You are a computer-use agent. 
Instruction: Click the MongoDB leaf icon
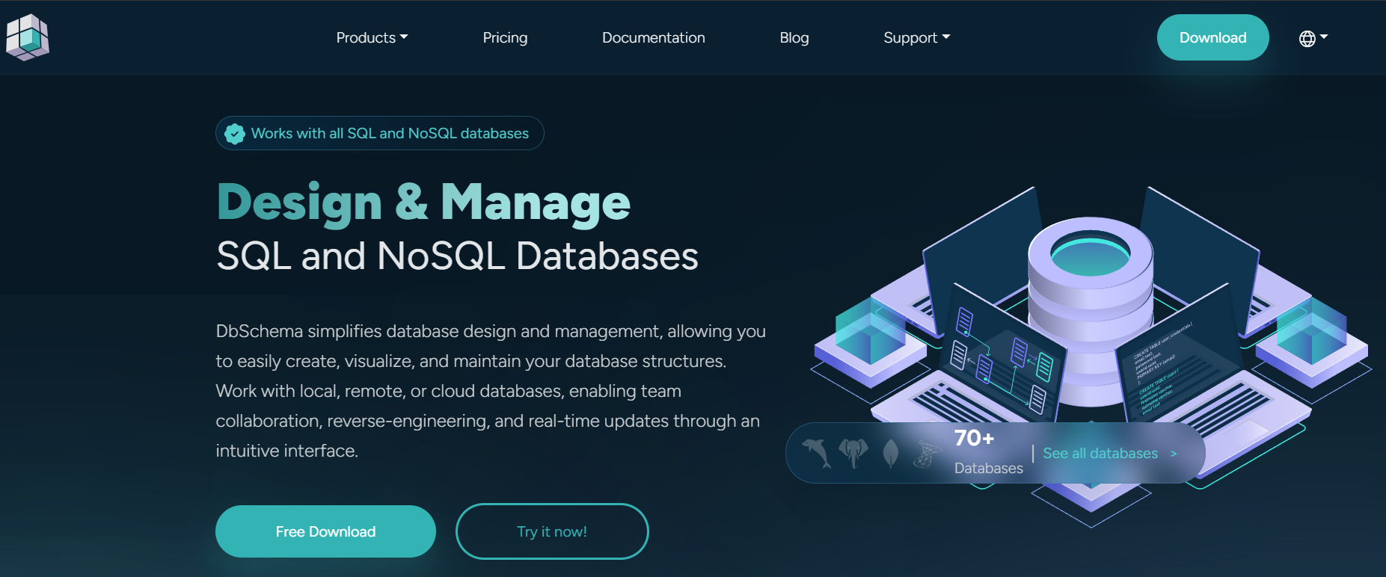pos(890,453)
